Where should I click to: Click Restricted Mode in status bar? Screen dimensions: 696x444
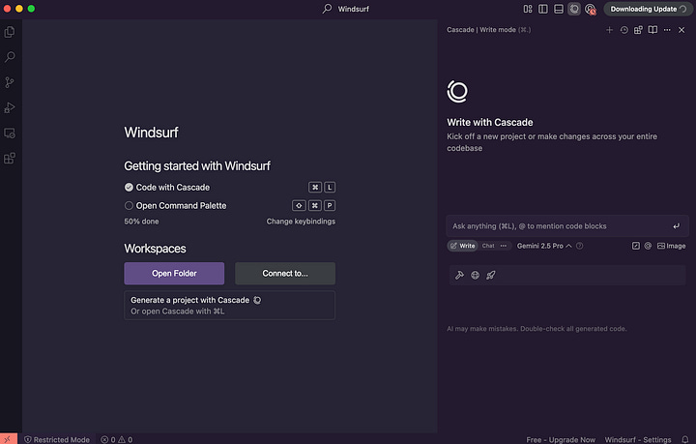(x=57, y=439)
